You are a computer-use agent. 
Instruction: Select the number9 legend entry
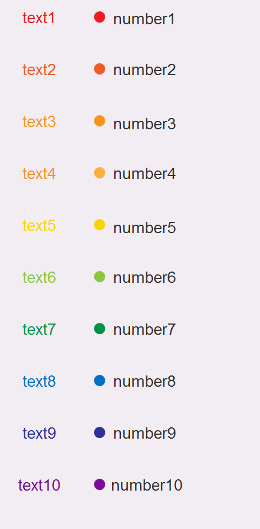tap(145, 434)
